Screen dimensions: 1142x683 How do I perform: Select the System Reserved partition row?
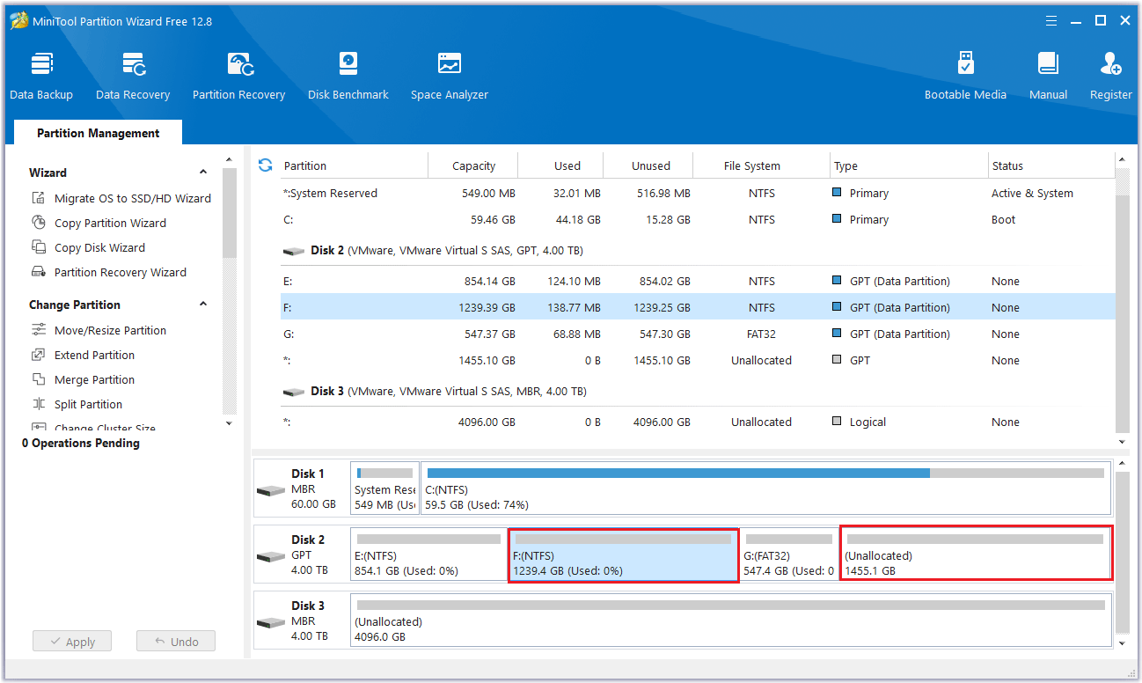(x=697, y=193)
